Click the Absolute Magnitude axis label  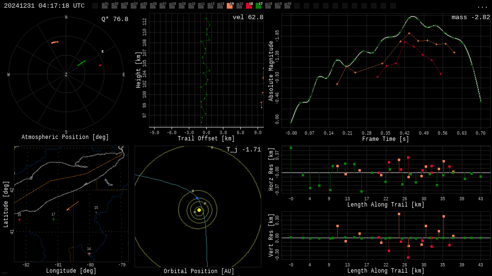coord(271,71)
